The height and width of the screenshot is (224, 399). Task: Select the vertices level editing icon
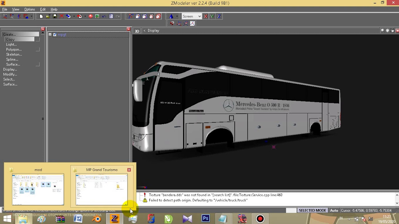tap(5, 16)
